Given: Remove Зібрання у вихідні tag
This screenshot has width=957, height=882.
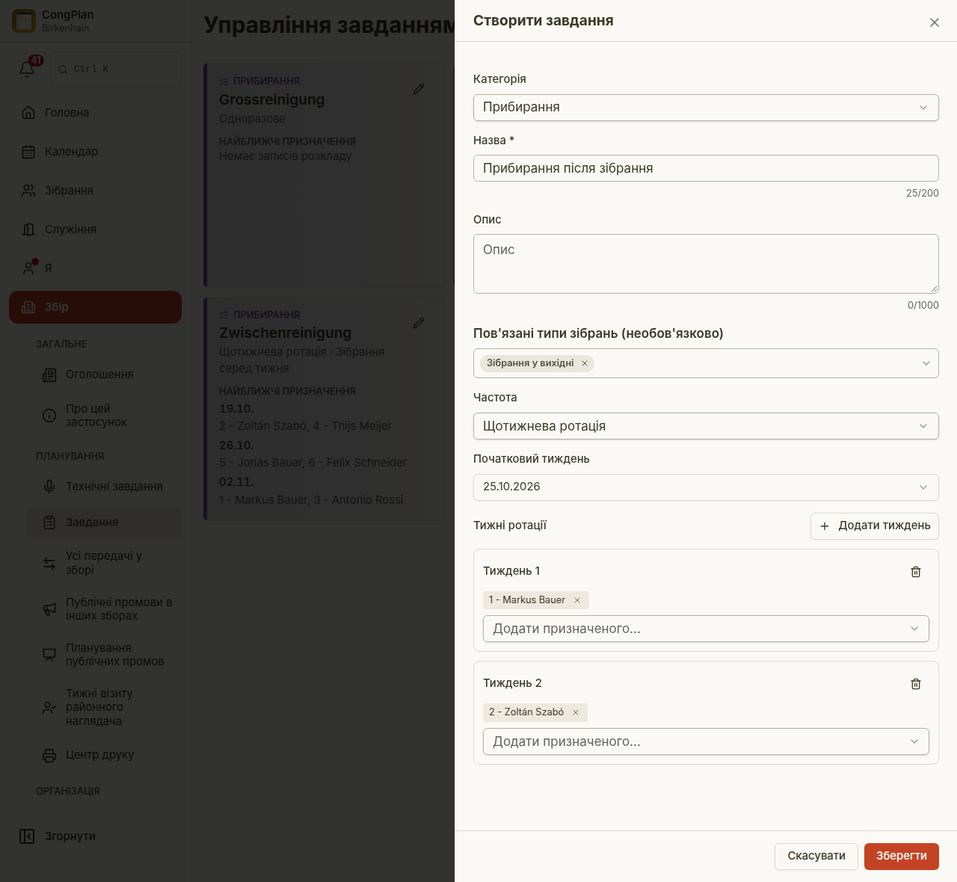Looking at the screenshot, I should (x=585, y=363).
